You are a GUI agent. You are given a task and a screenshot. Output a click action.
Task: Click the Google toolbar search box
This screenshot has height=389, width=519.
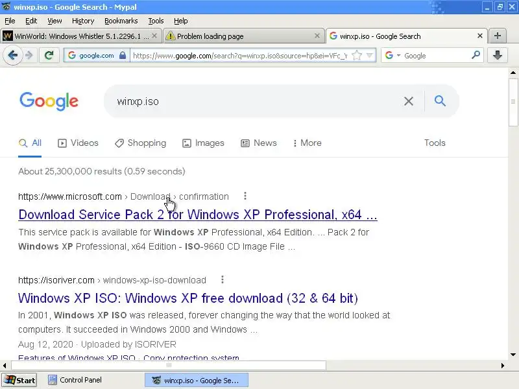[x=435, y=56]
